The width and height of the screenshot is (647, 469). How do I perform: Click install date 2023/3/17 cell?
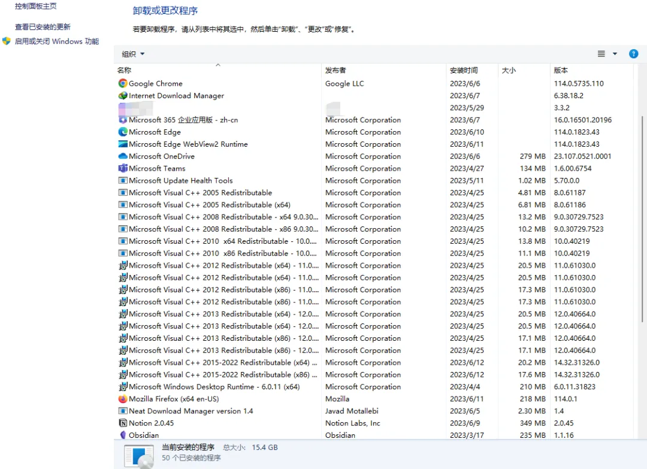click(467, 435)
